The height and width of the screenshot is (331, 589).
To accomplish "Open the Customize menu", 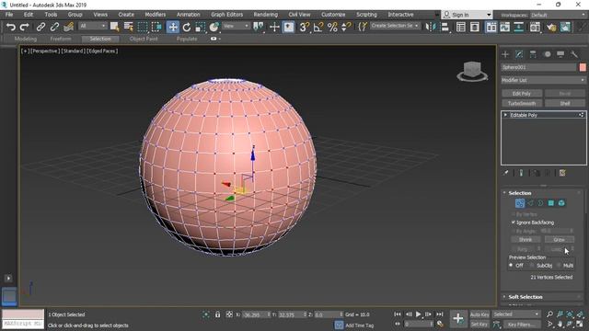I will pyautogui.click(x=333, y=15).
